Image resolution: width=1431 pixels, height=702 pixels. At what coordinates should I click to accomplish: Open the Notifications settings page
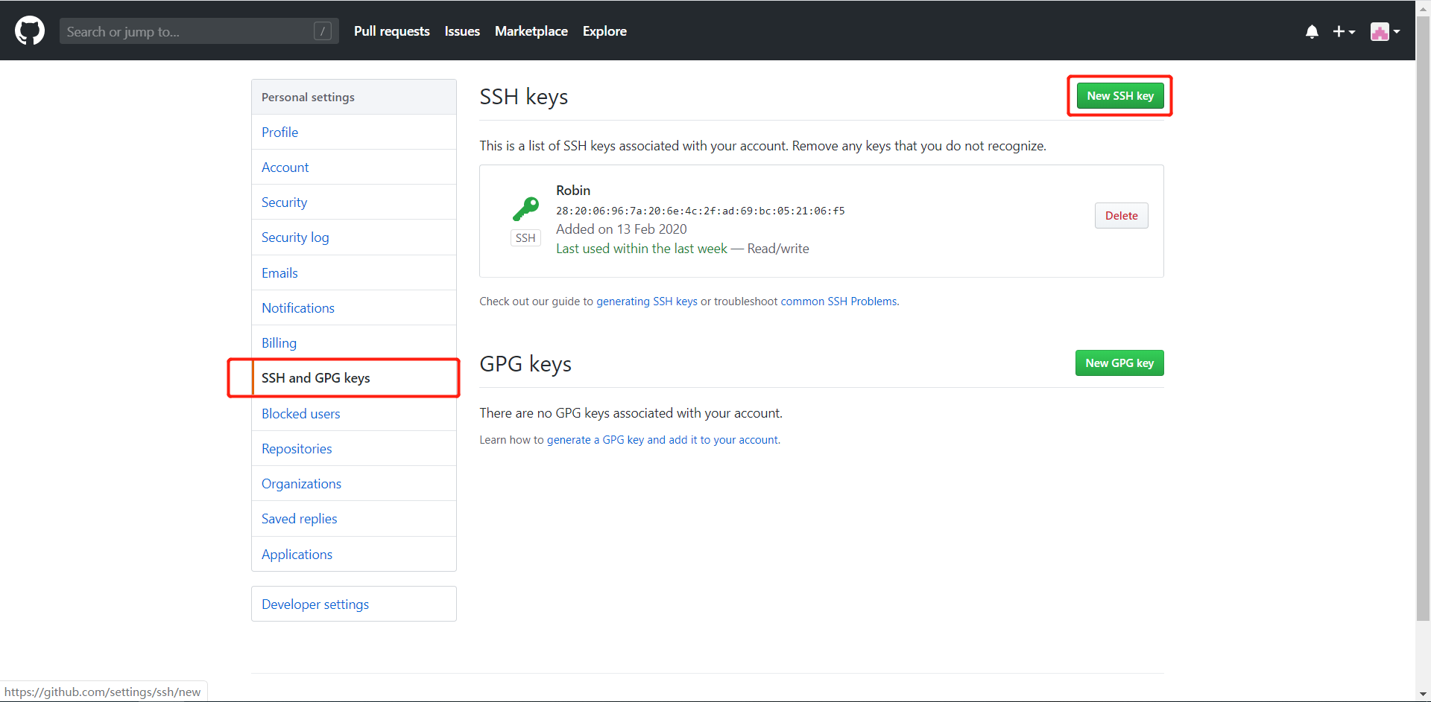pyautogui.click(x=354, y=308)
